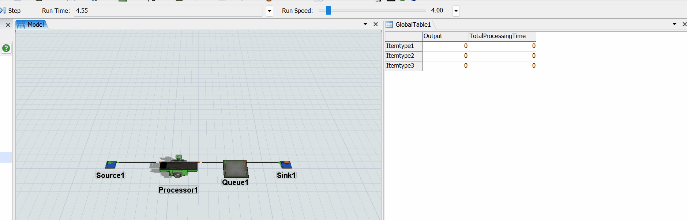Click the Processor1 name label
This screenshot has width=687, height=220.
click(x=178, y=190)
